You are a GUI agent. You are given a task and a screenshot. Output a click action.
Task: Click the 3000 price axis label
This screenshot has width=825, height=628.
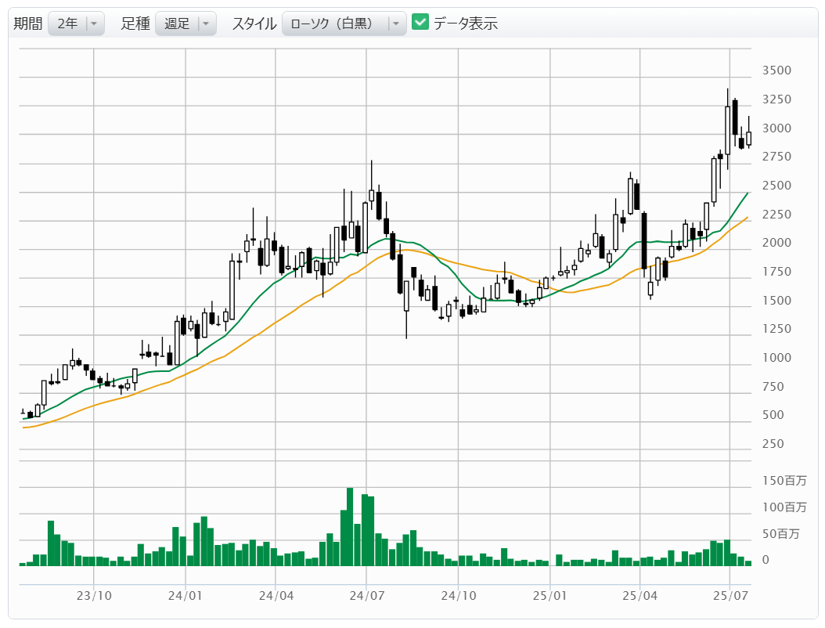(776, 128)
